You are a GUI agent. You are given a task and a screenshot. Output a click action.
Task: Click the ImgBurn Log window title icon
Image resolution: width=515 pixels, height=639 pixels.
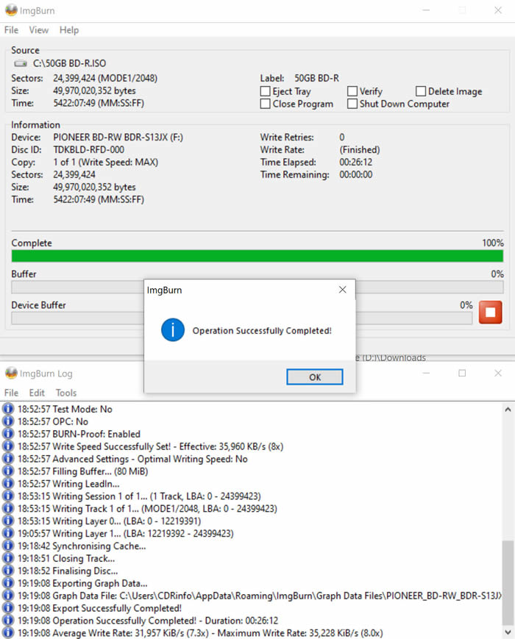11,373
